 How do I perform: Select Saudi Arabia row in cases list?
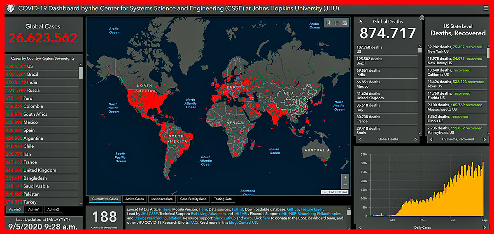(42, 186)
